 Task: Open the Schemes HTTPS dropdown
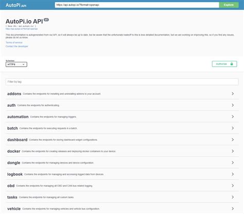(x=16, y=64)
